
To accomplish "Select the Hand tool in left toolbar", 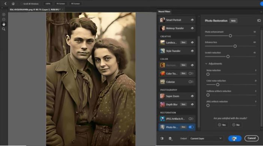I will click(4, 24).
